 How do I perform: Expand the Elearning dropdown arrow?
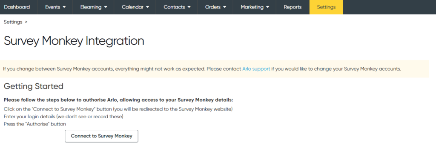(x=106, y=7)
